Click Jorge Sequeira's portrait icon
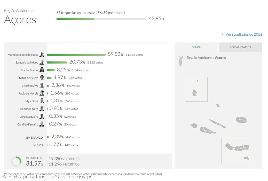Viewport: 268px width, 181px height. click(42, 116)
